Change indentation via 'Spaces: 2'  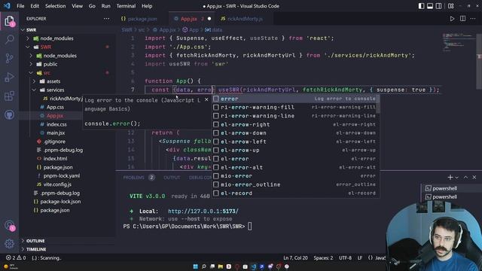point(323,257)
